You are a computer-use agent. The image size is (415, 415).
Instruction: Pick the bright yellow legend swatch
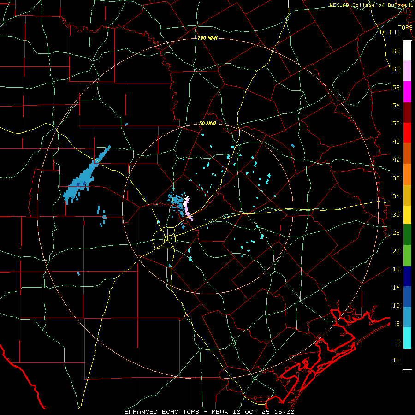[407, 214]
